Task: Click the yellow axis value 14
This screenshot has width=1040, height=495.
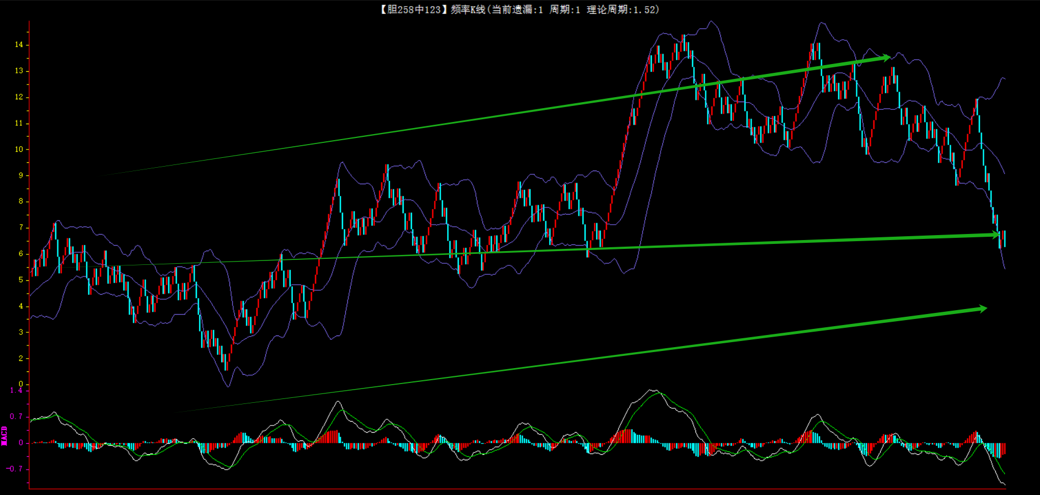Action: pos(19,45)
